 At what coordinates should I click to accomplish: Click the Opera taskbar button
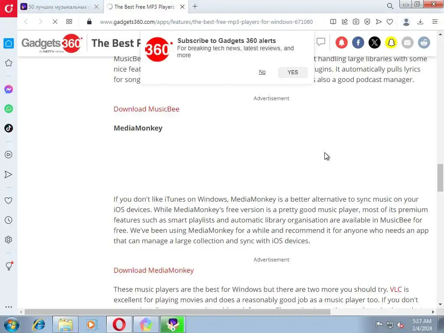119,324
